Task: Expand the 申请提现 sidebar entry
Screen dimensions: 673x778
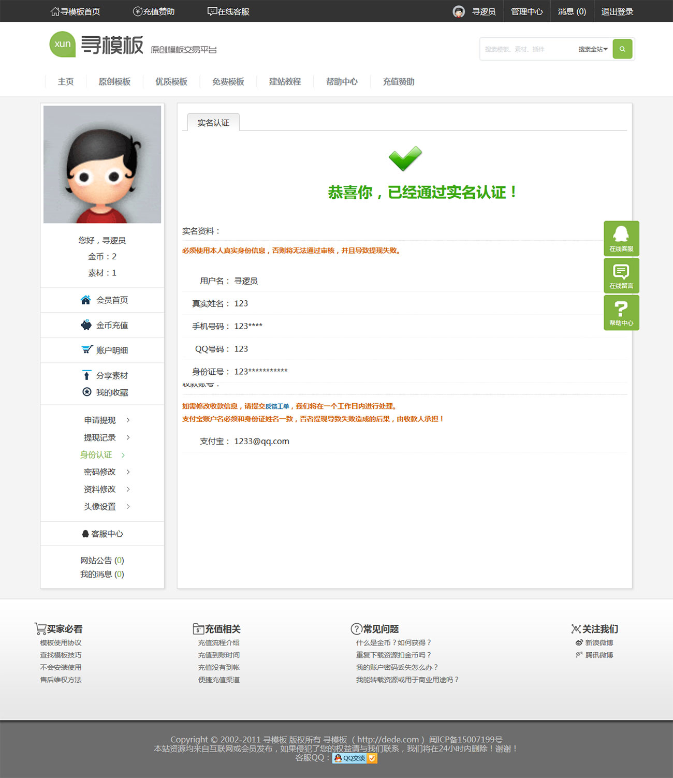Action: tap(107, 420)
